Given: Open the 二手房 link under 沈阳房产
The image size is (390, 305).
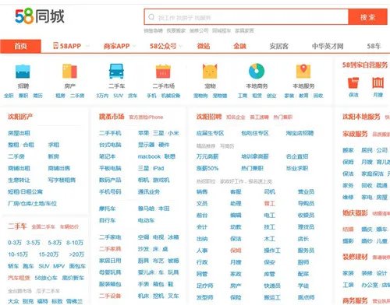Looking at the screenshot, I should tap(16, 156).
